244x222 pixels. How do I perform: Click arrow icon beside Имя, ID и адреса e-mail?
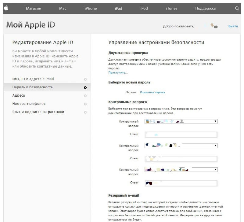coord(85,80)
